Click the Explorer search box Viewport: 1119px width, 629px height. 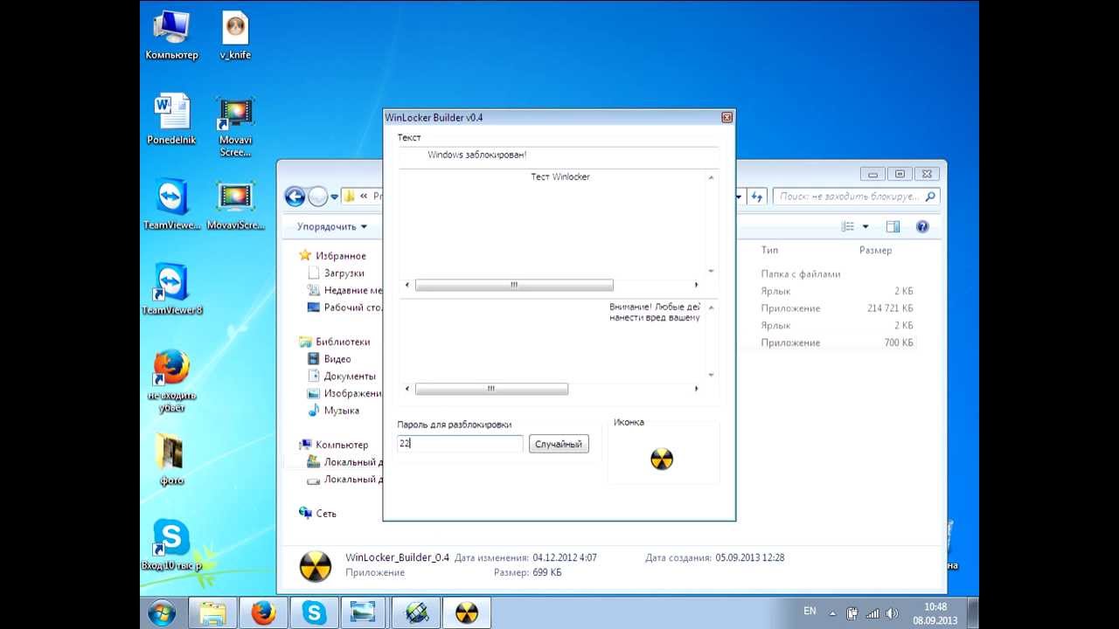click(857, 197)
